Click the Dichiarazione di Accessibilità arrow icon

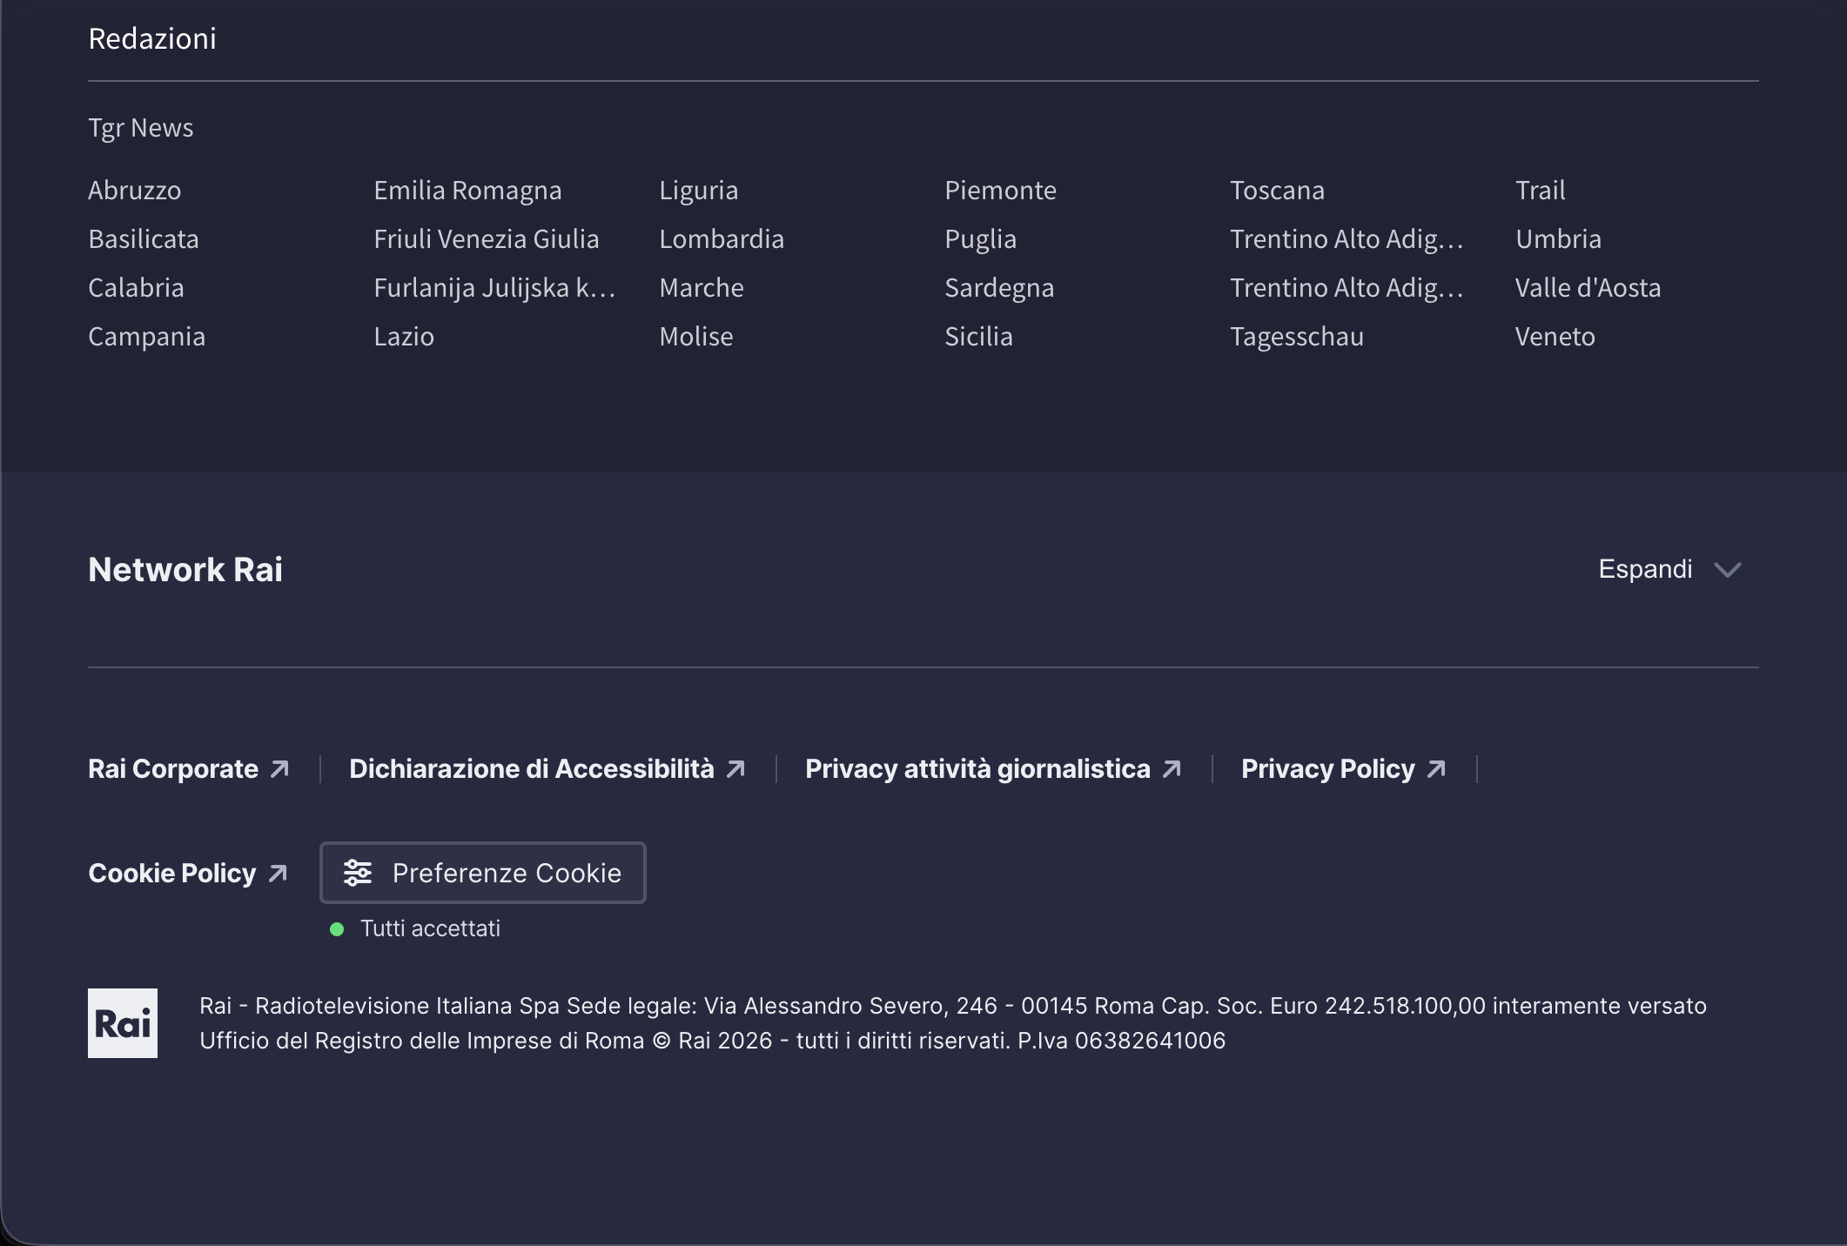click(x=735, y=769)
